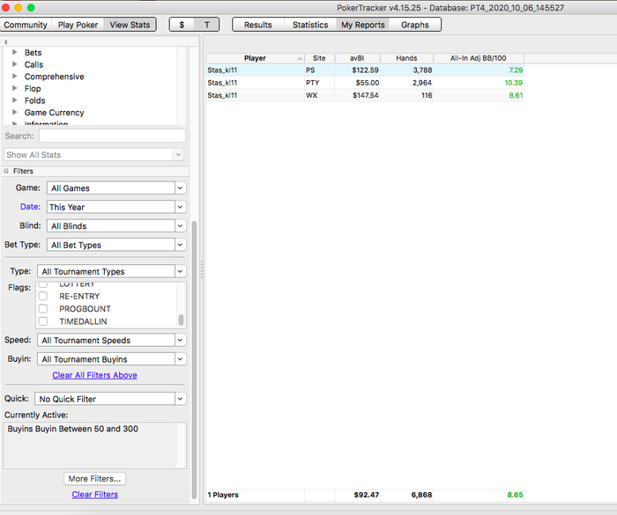Select tournament mode T button
Image resolution: width=617 pixels, height=515 pixels.
pos(207,25)
